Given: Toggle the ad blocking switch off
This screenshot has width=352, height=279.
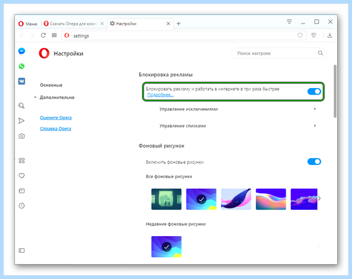Looking at the screenshot, I should [x=314, y=92].
